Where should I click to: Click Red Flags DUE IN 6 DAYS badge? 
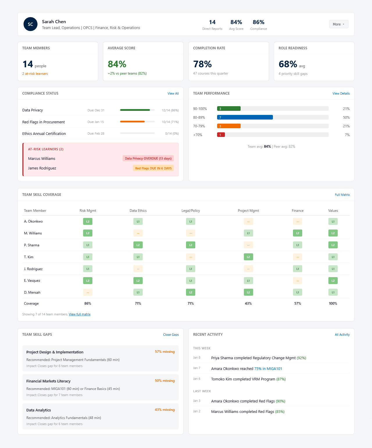(x=153, y=168)
